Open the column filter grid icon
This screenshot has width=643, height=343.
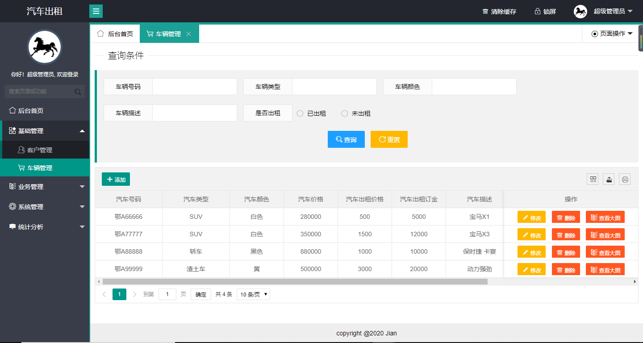tap(593, 179)
